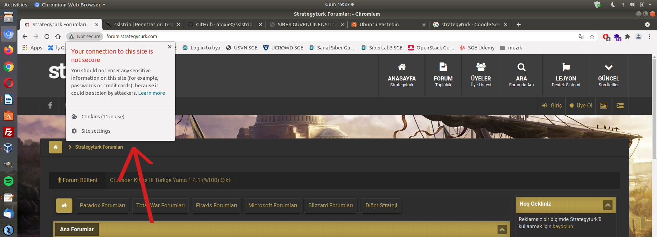The width and height of the screenshot is (657, 237).
Task: Open the Facebook icon in the forum bar
Action: (50, 106)
